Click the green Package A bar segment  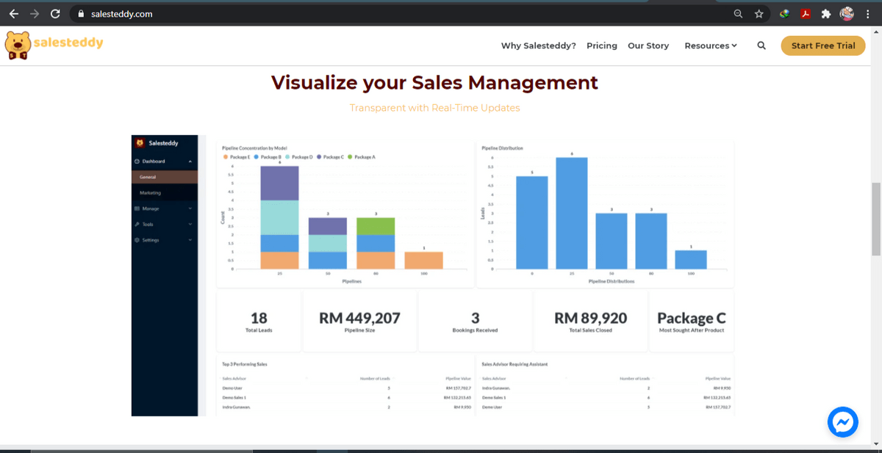click(376, 226)
